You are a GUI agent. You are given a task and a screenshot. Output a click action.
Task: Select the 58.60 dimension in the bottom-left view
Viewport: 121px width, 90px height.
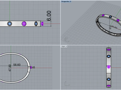click(17, 65)
